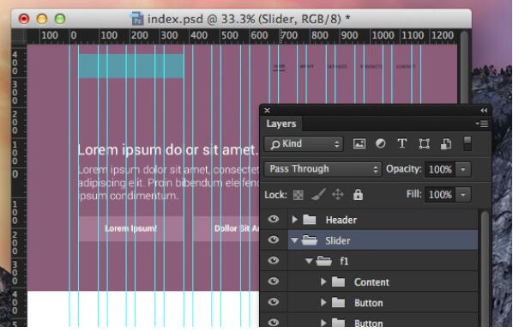Lock transparent pixels icon
513x333 pixels.
point(298,195)
